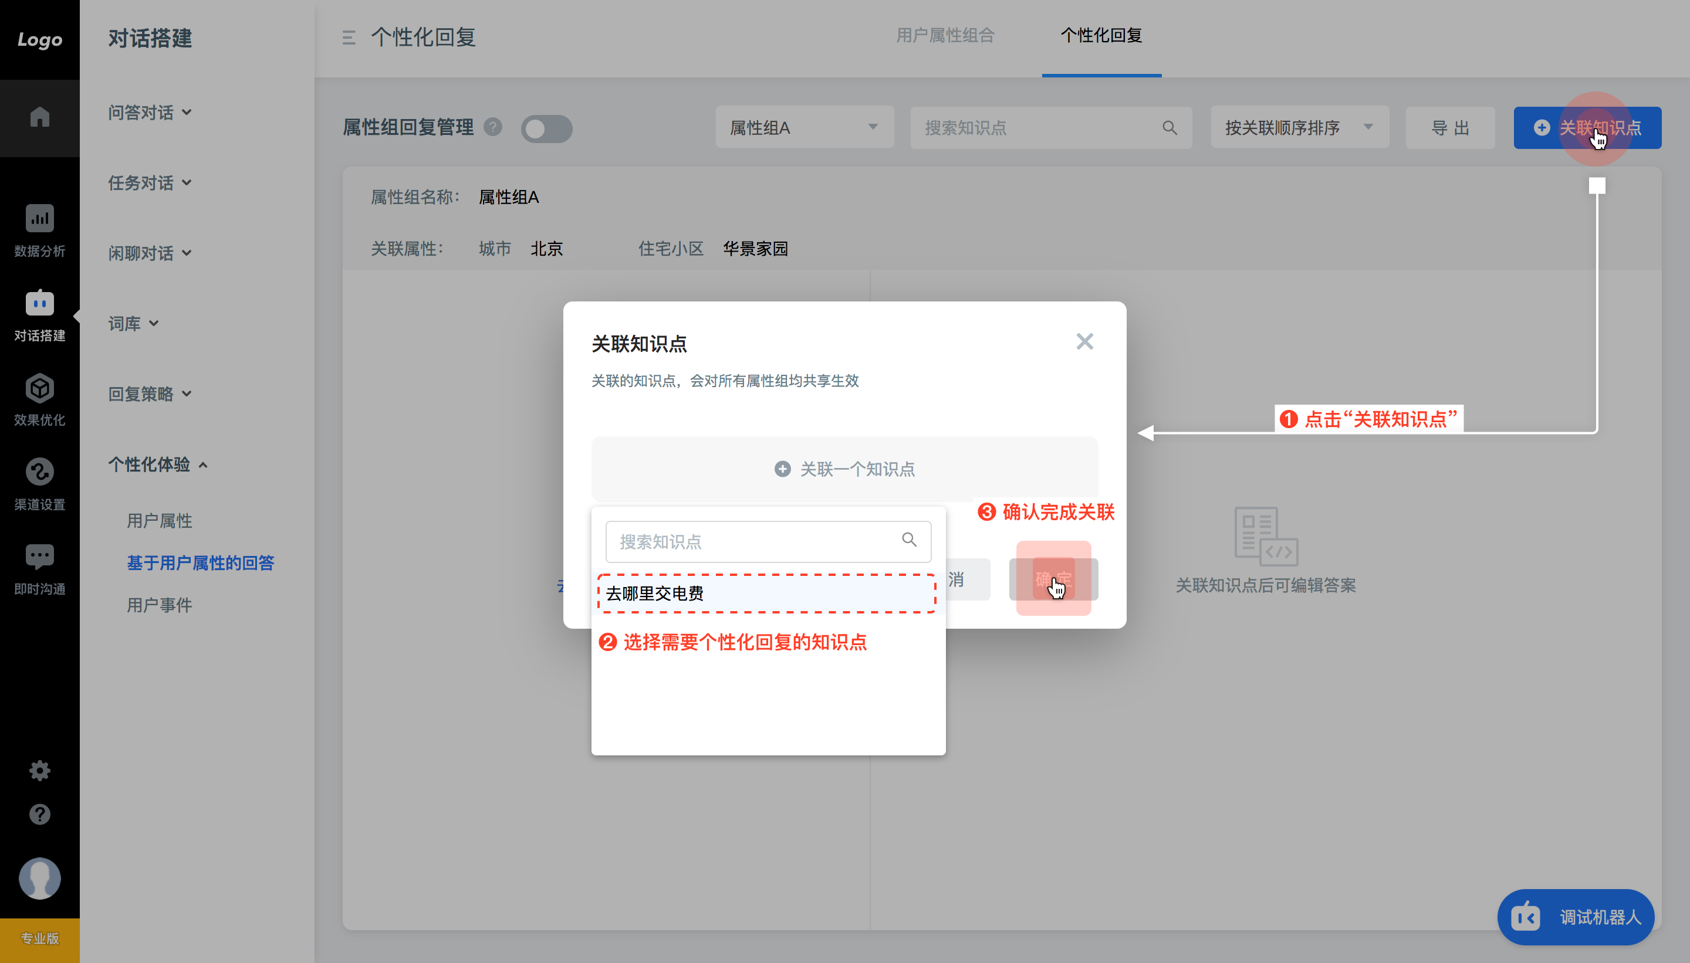Click the 北京 city attribute value
This screenshot has width=1690, height=963.
pos(546,249)
